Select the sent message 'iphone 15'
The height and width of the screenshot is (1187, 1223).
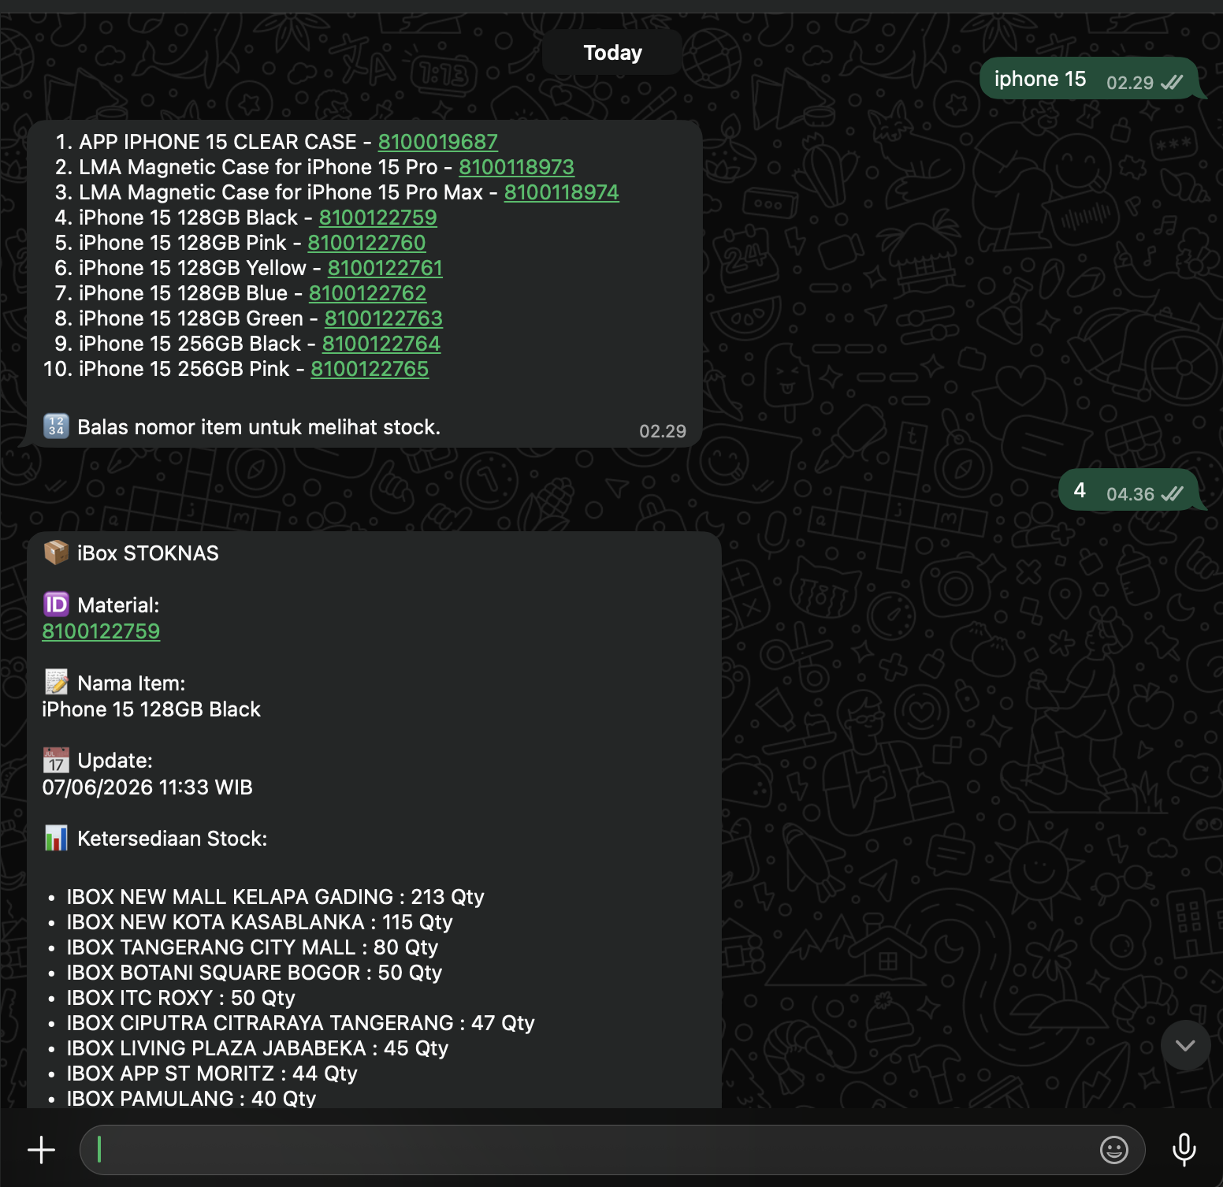(x=1090, y=79)
